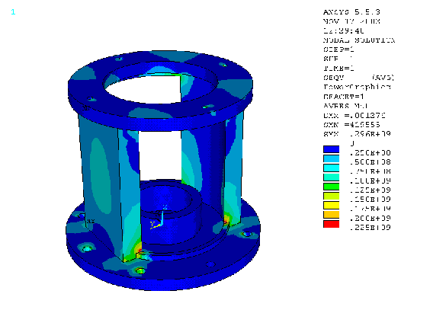446x310 pixels.
Task: Click the ANSYS 5.5.3 title text
Action: 351,12
